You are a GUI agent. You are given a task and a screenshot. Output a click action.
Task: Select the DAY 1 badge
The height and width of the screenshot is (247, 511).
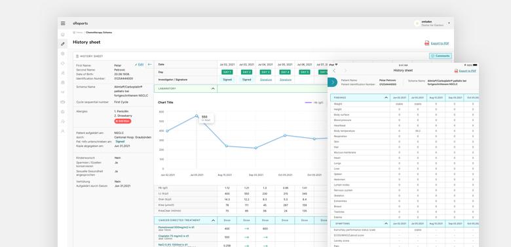(x=227, y=72)
